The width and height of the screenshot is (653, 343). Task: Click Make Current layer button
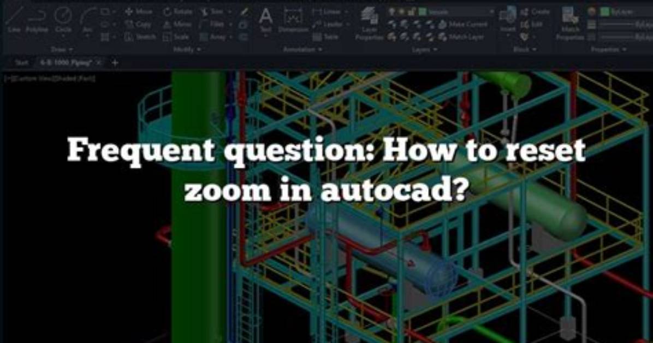click(x=463, y=25)
